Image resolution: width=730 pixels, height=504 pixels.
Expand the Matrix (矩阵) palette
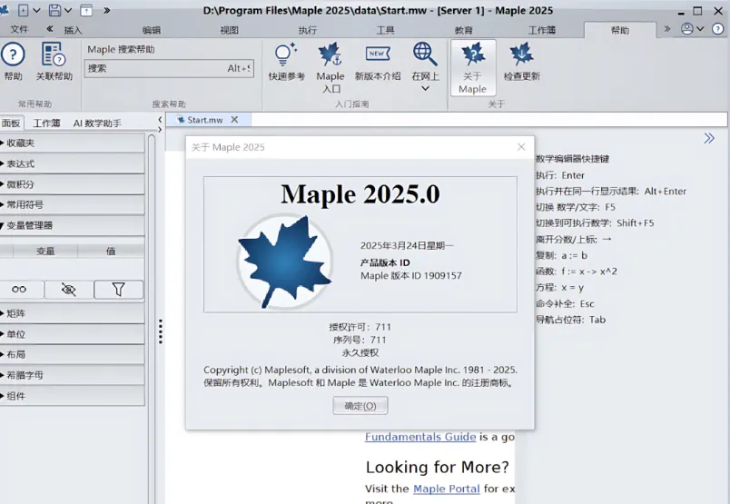click(72, 313)
